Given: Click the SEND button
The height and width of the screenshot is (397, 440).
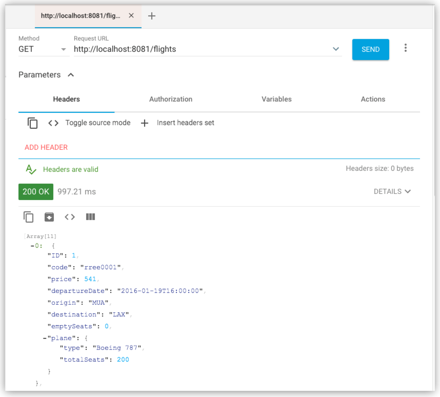Looking at the screenshot, I should 370,49.
